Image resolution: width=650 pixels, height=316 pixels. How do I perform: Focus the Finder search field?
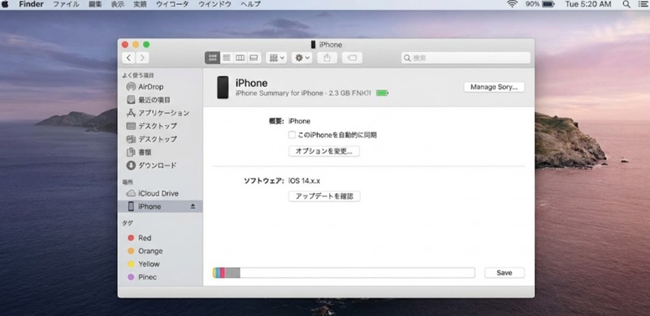pyautogui.click(x=466, y=58)
